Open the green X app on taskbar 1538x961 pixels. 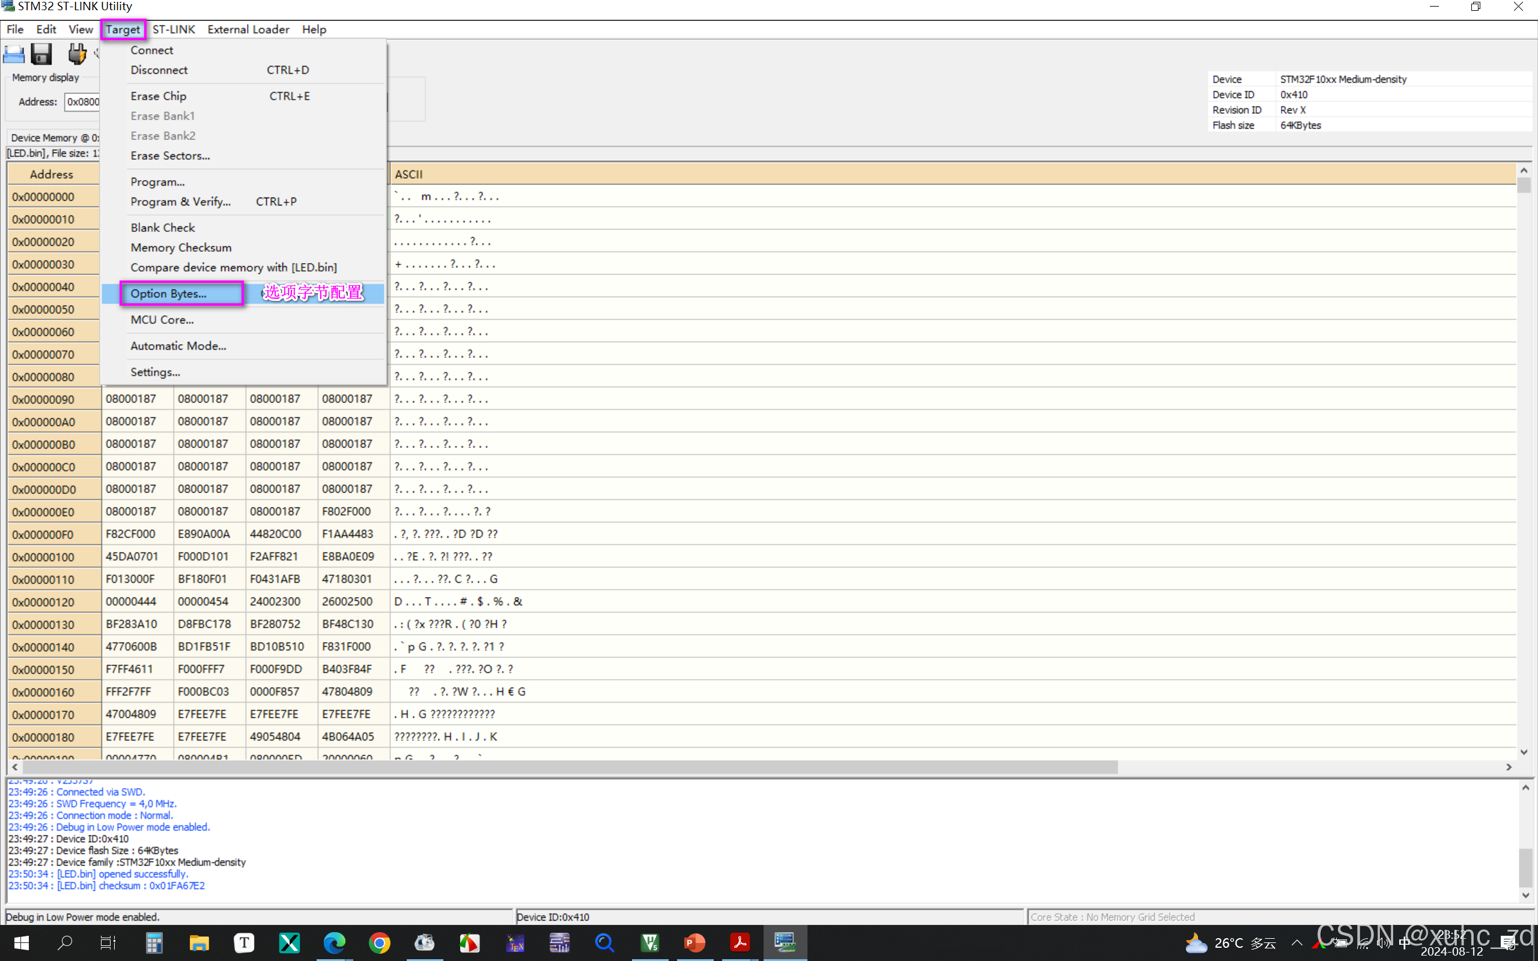289,943
